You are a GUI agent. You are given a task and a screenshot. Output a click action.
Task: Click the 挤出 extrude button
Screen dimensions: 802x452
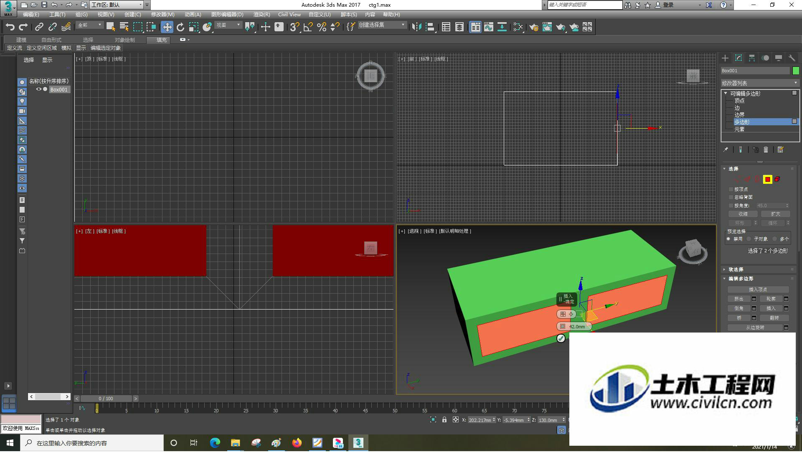(x=739, y=299)
